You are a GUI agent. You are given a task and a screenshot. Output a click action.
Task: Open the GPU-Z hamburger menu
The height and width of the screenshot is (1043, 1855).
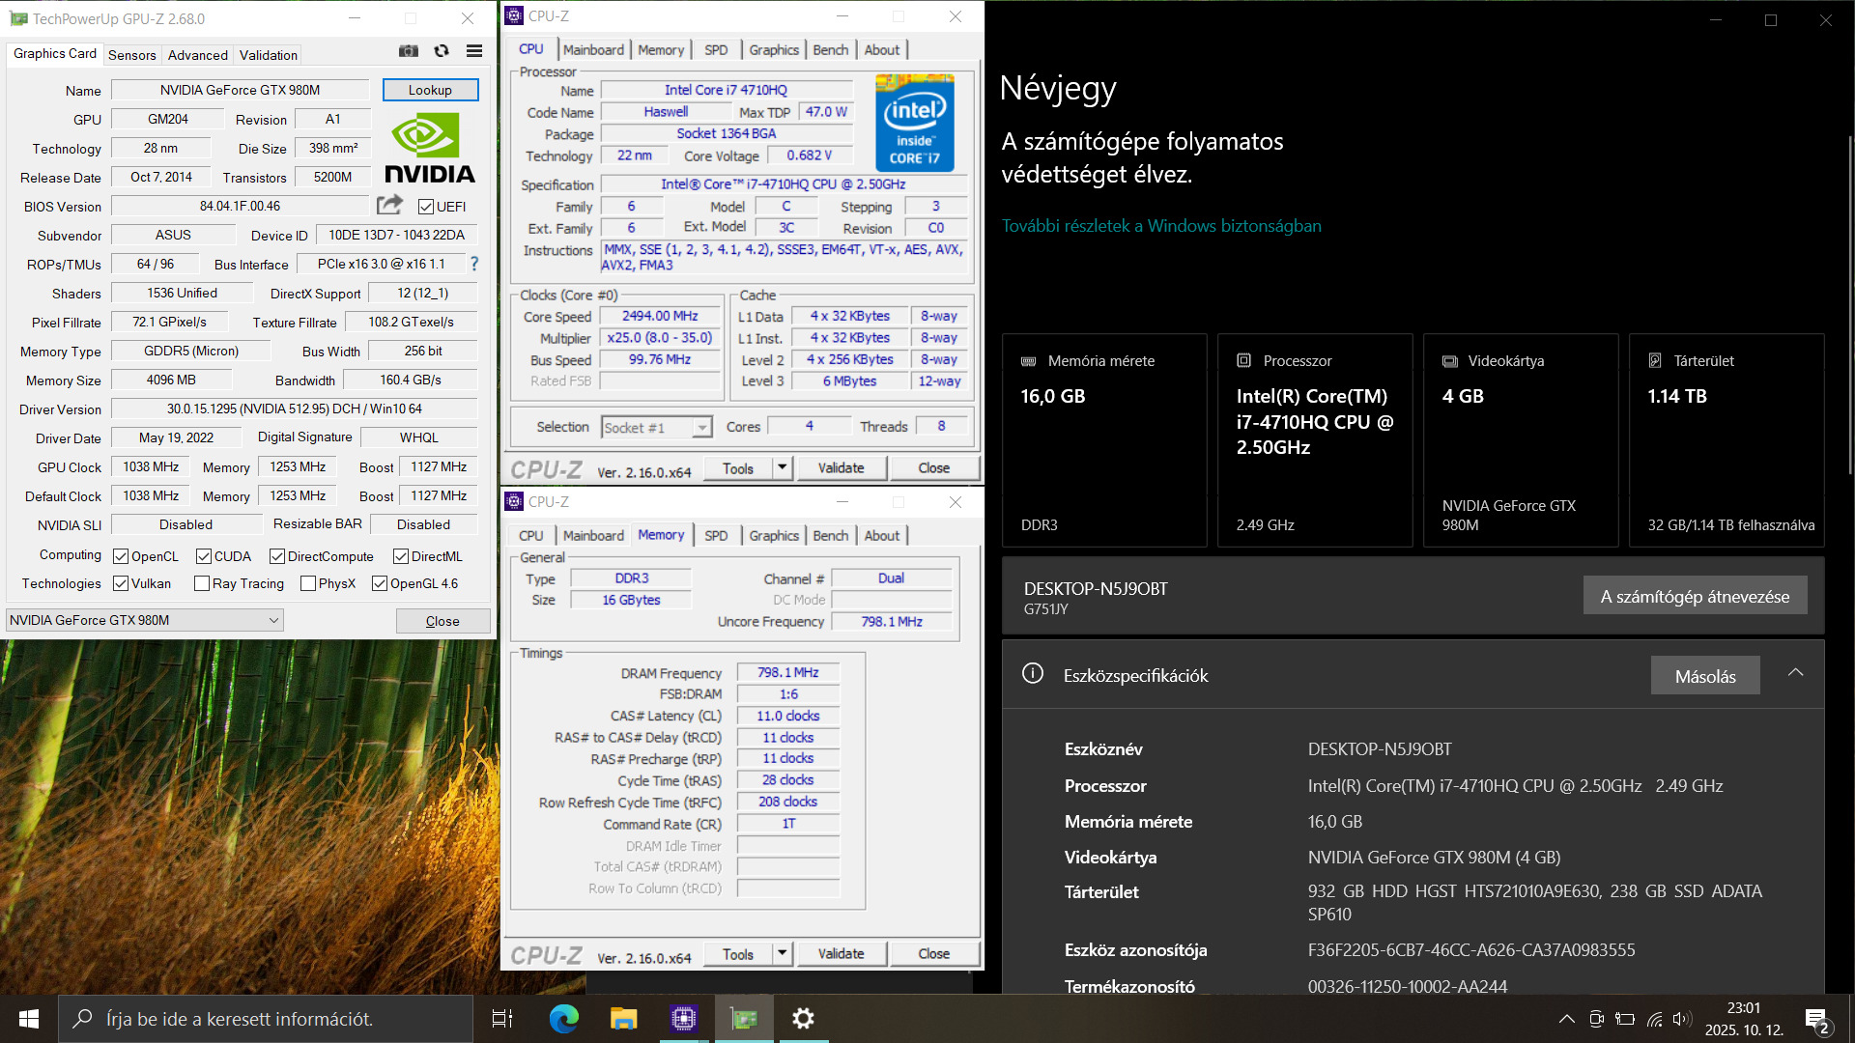(x=474, y=51)
